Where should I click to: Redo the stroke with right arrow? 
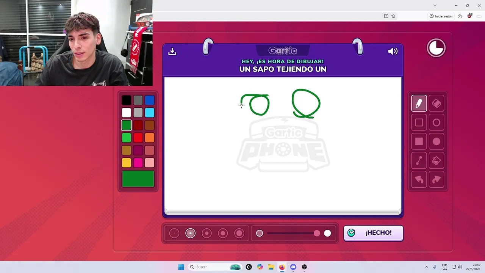436,180
